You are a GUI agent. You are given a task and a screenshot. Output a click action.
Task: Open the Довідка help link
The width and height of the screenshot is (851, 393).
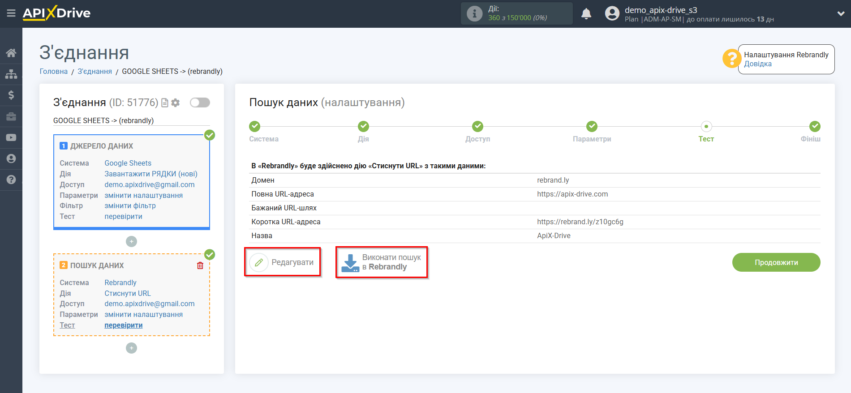tap(758, 64)
